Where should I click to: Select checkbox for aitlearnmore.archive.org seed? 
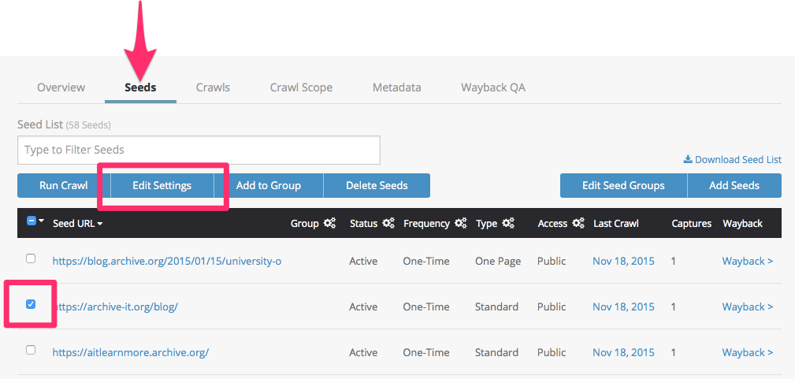point(31,350)
